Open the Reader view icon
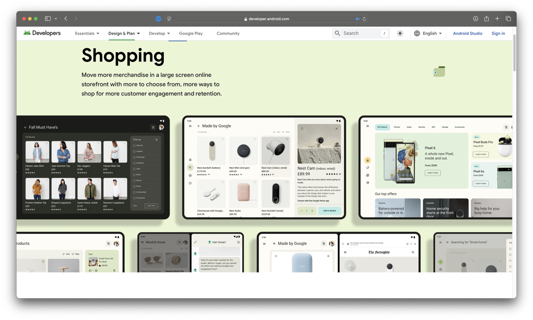This screenshot has width=533, height=320. (169, 19)
